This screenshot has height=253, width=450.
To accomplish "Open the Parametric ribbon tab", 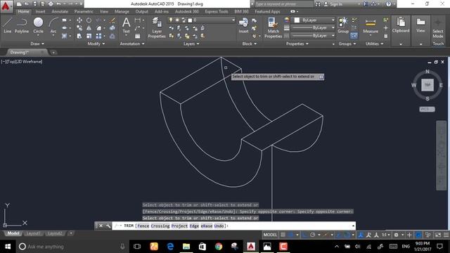I will (84, 11).
